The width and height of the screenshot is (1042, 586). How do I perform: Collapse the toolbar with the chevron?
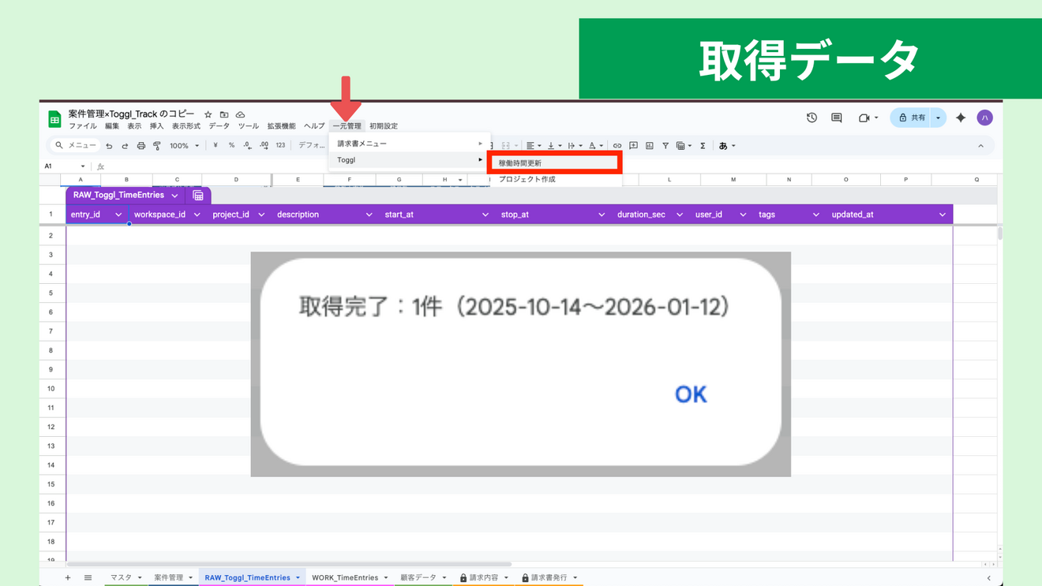tap(981, 146)
